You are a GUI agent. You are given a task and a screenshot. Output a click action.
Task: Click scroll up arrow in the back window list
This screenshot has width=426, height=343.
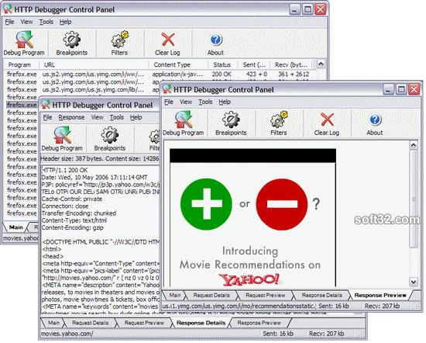[321, 64]
